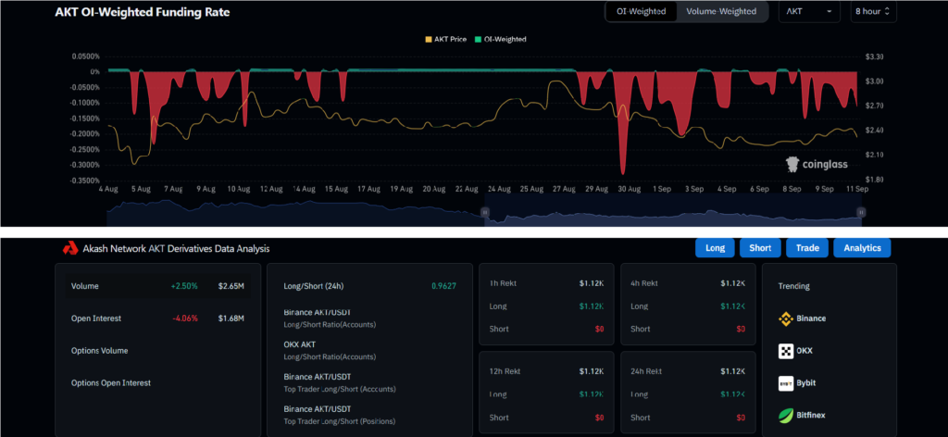Viewport: 948px width, 437px height.
Task: Click the 4h Rekt total value
Action: coord(733,283)
